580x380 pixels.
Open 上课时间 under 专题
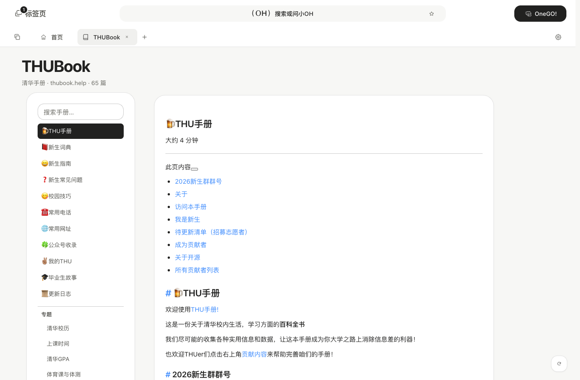(x=81, y=344)
